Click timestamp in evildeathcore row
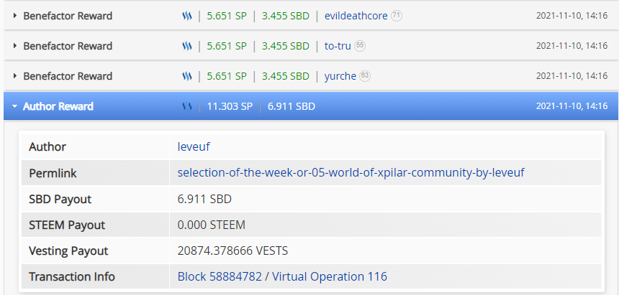 [571, 16]
